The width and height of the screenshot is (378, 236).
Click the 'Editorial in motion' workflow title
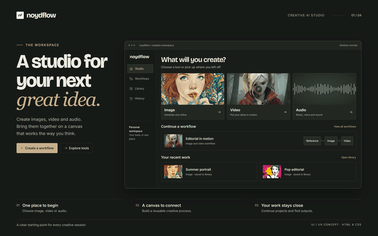click(200, 139)
